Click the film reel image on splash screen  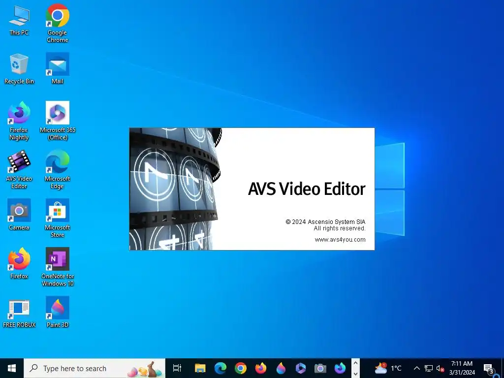coord(176,189)
